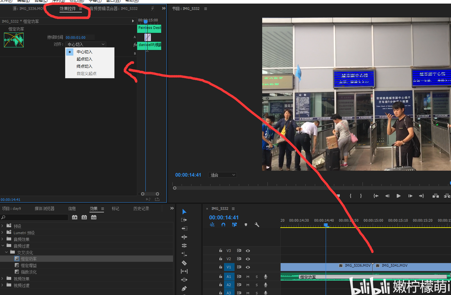Pick the Rolling Edit tool
451x295 pixels.
[184, 245]
